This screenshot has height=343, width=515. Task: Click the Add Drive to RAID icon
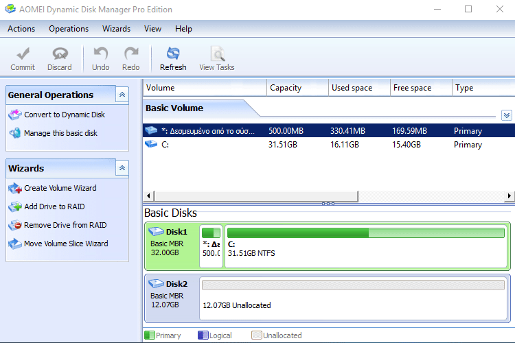(x=15, y=206)
